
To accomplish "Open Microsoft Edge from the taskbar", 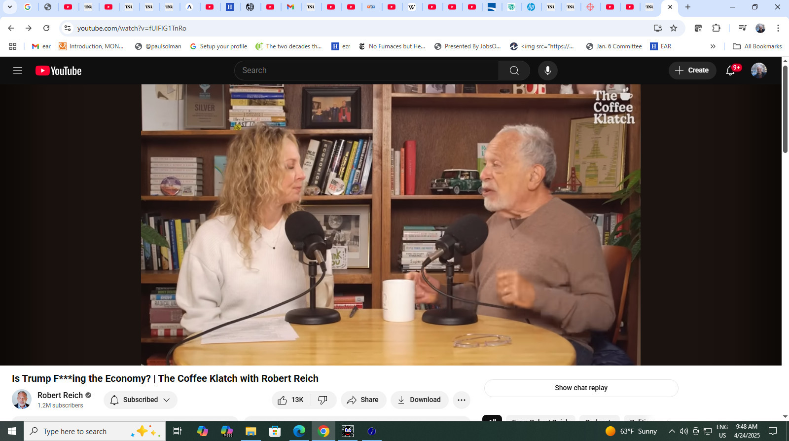I will click(x=299, y=431).
